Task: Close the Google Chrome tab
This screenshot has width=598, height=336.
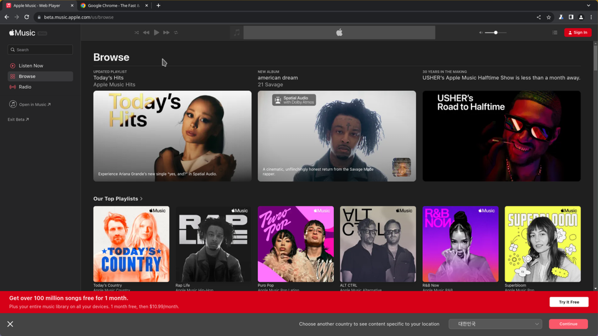Action: pyautogui.click(x=146, y=6)
